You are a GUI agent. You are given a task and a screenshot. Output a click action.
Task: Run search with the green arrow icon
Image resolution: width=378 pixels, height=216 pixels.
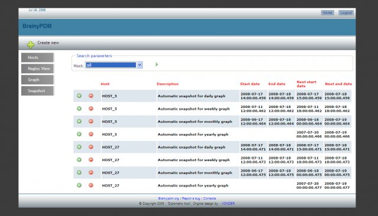tap(157, 64)
